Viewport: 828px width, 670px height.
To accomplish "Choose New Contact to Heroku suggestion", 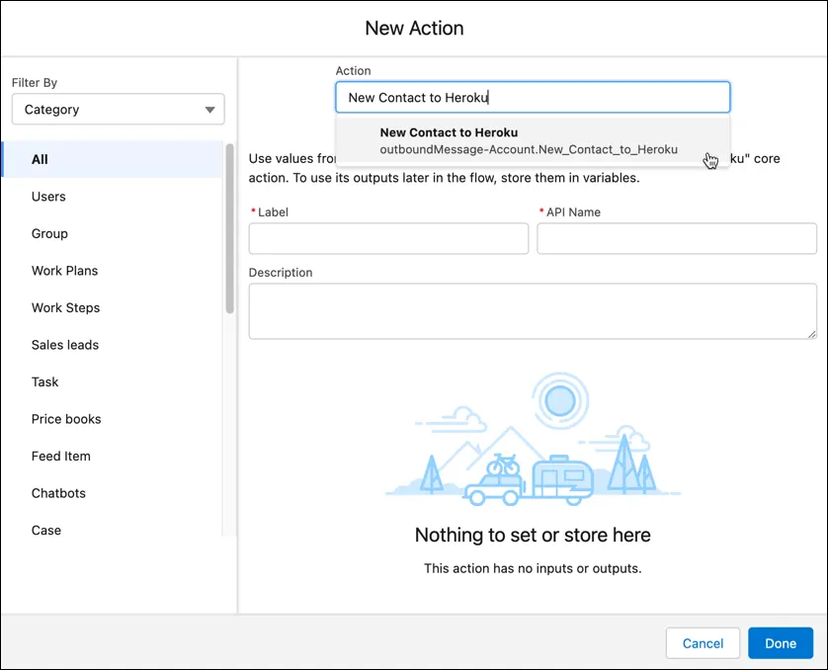I will 533,141.
